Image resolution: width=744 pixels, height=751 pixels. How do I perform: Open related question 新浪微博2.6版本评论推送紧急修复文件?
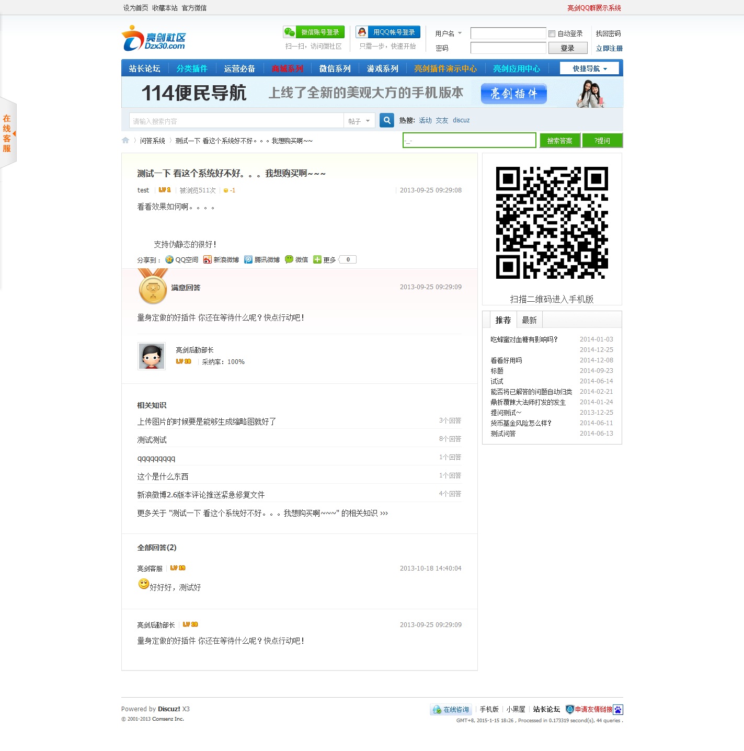click(x=201, y=495)
